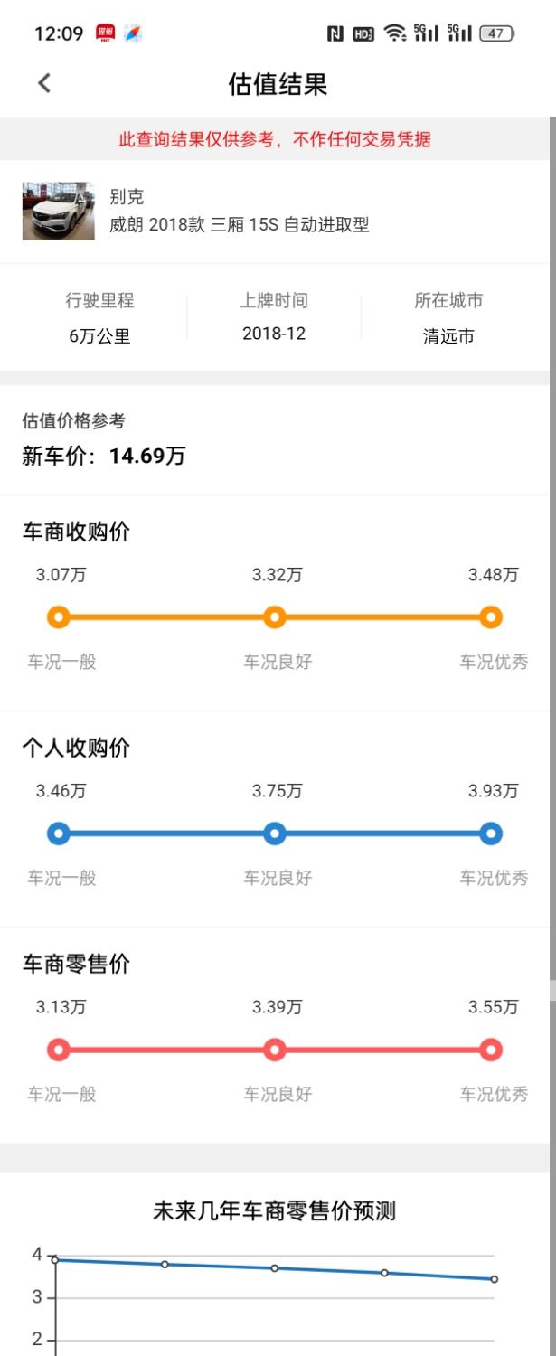The image size is (556, 1356).
Task: Tap the 威朗 2018款 car model title
Action: 240,225
